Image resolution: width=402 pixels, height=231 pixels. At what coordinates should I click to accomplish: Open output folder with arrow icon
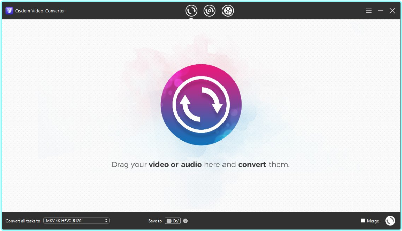pos(185,221)
